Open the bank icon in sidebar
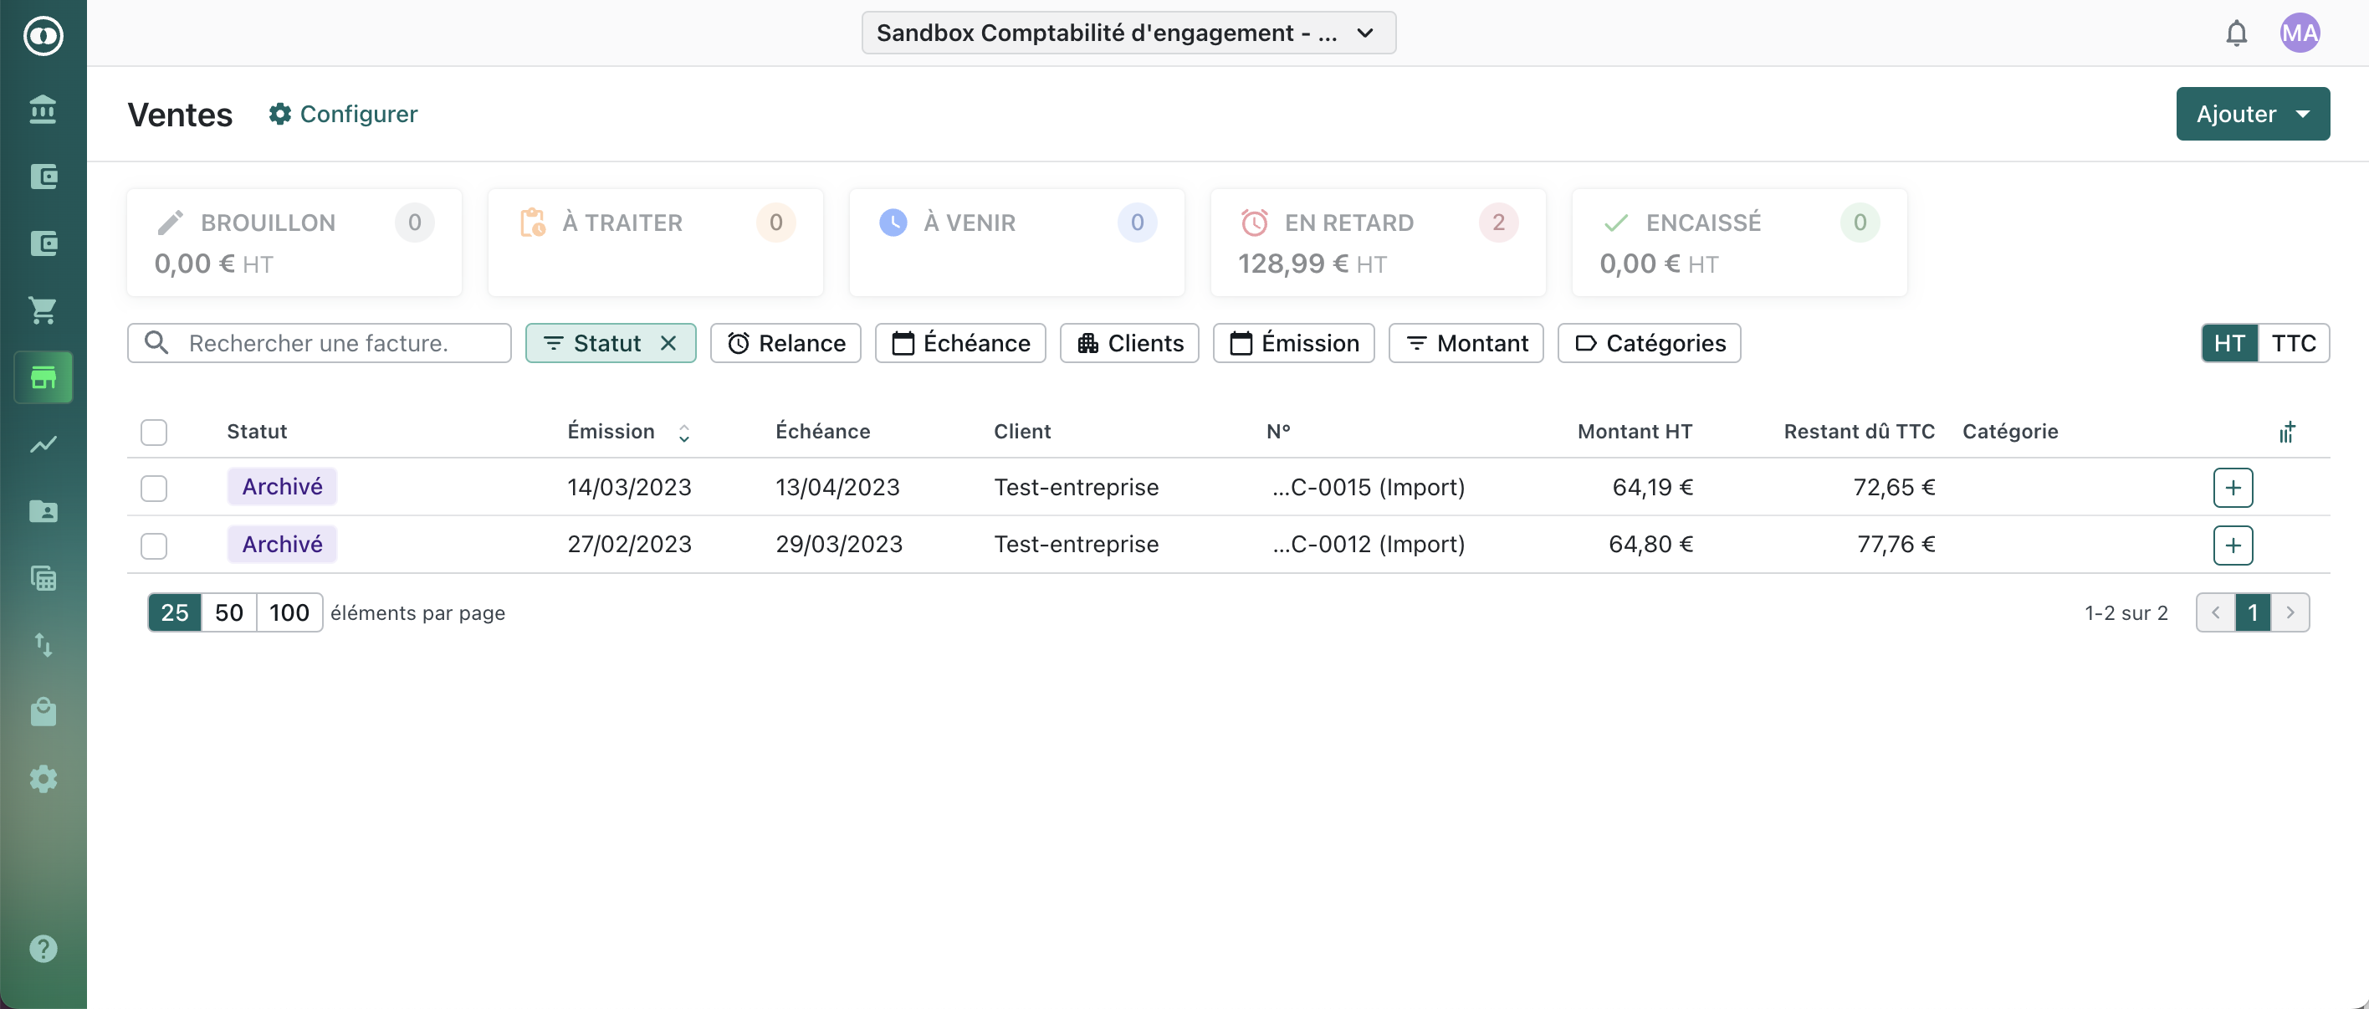The width and height of the screenshot is (2369, 1009). click(x=43, y=109)
